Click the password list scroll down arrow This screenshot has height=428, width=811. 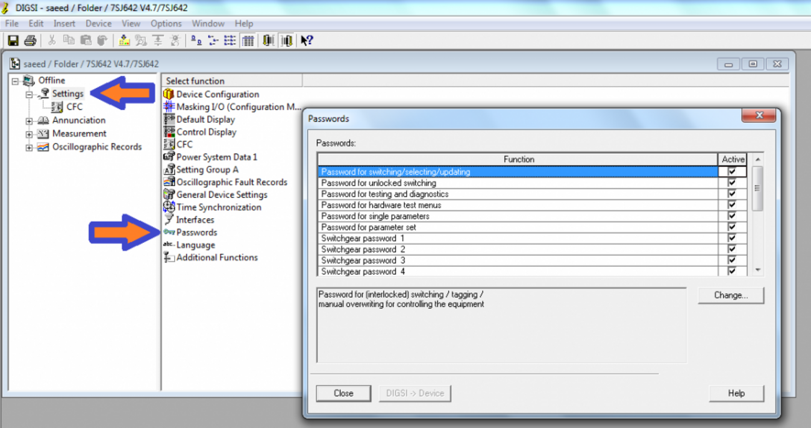pos(757,270)
